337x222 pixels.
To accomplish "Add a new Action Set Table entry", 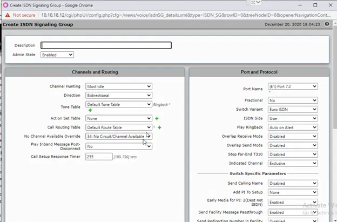I will [x=157, y=118].
